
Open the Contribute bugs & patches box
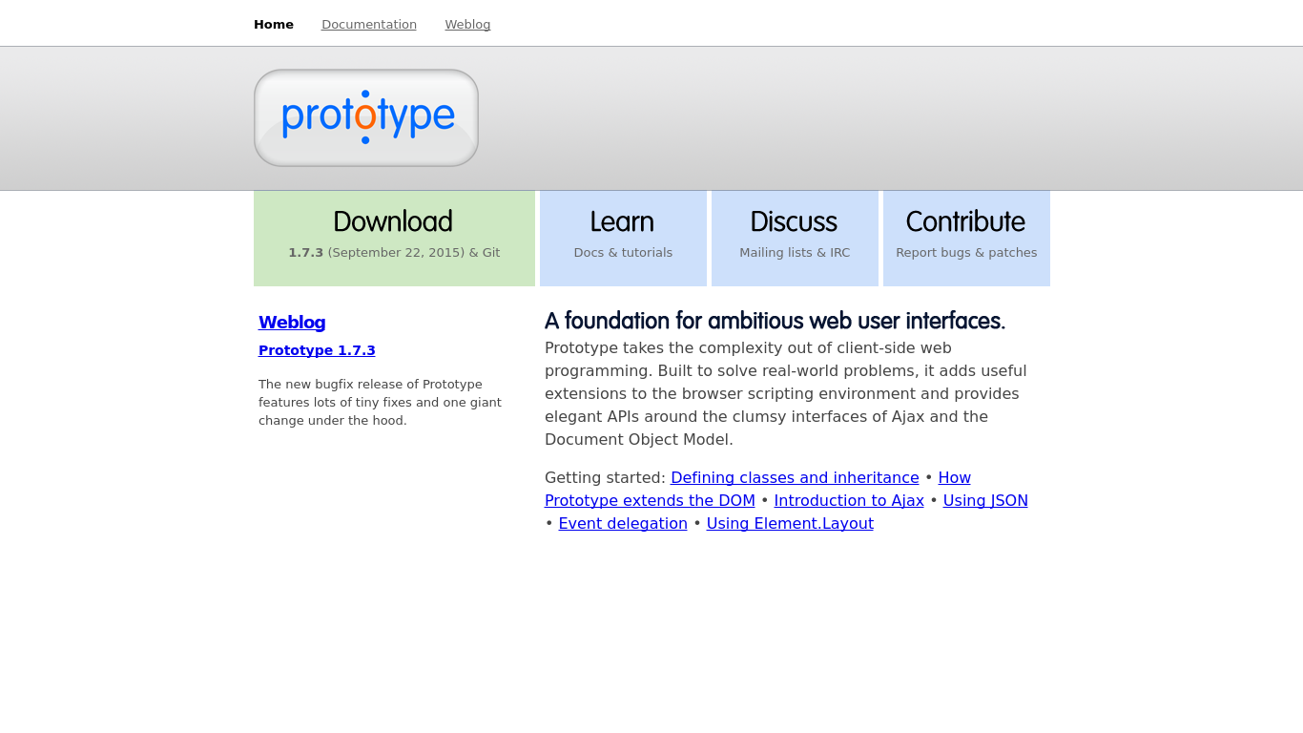tap(966, 239)
